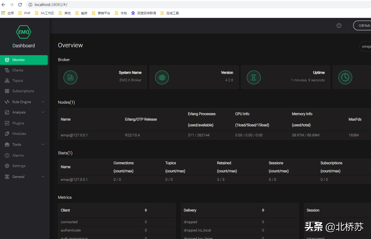The image size is (371, 239).
Task: Click the help question mark icon
Action: pyautogui.click(x=339, y=25)
